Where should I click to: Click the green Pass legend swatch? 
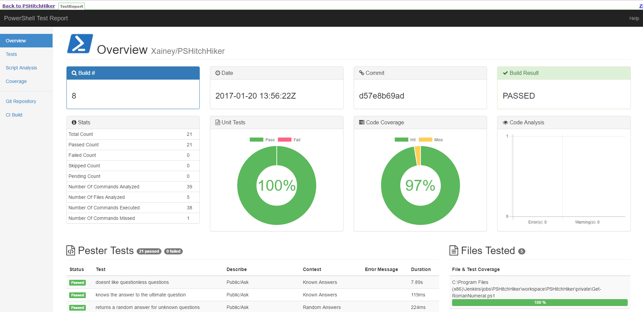[x=256, y=140]
